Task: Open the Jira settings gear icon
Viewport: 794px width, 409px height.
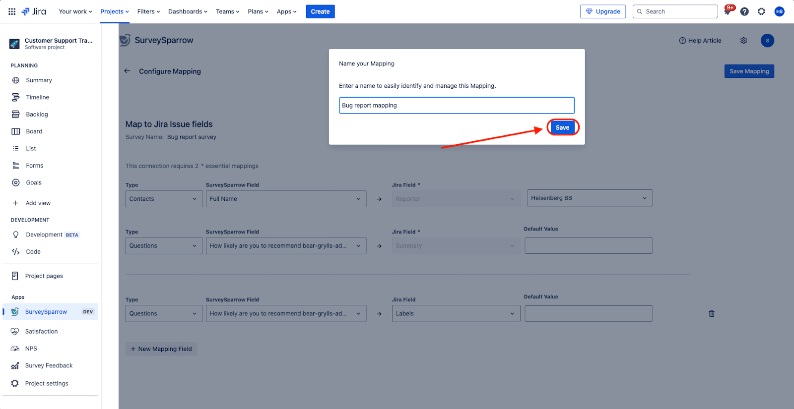Action: [x=761, y=11]
